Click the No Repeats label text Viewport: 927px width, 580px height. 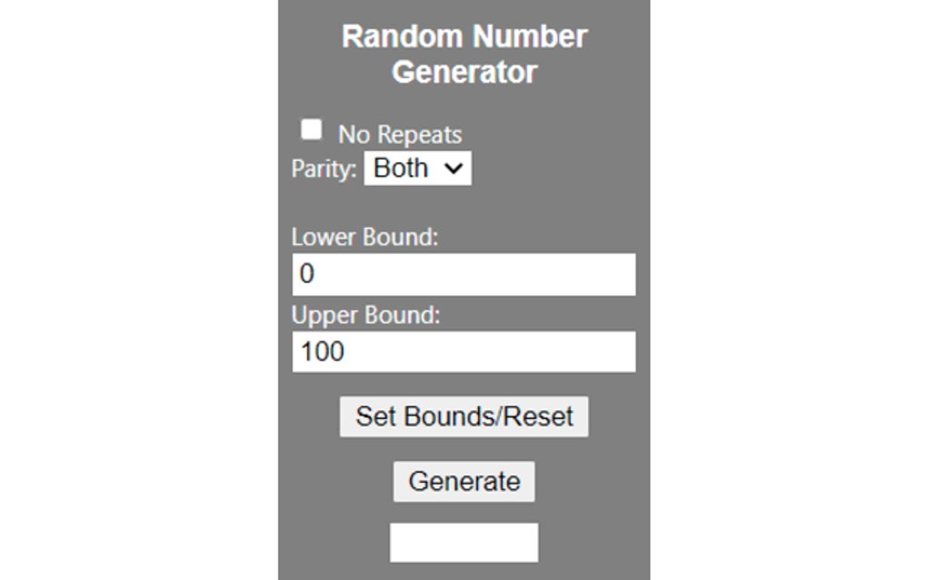[x=398, y=133]
